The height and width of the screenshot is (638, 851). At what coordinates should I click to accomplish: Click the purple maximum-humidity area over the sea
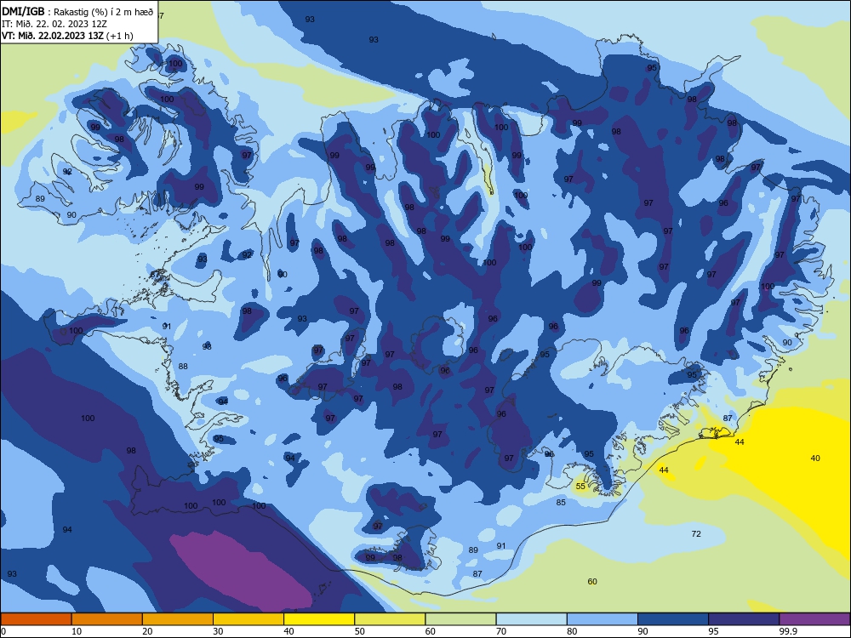242,570
